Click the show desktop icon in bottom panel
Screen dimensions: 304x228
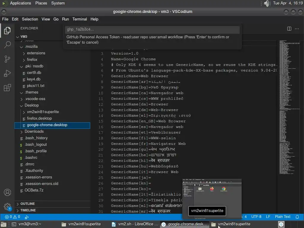(4, 224)
